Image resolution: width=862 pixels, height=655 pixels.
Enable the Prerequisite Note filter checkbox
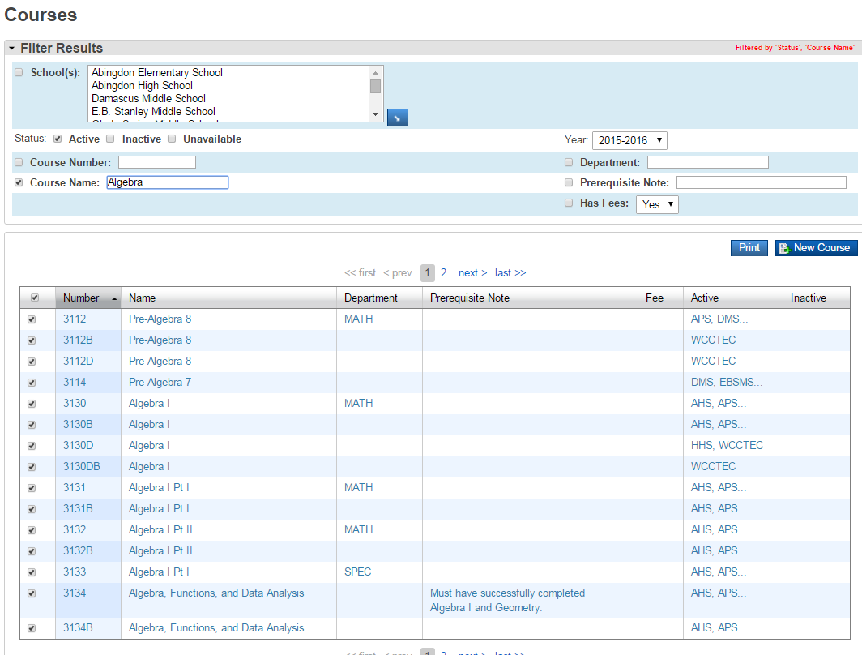pyautogui.click(x=569, y=182)
